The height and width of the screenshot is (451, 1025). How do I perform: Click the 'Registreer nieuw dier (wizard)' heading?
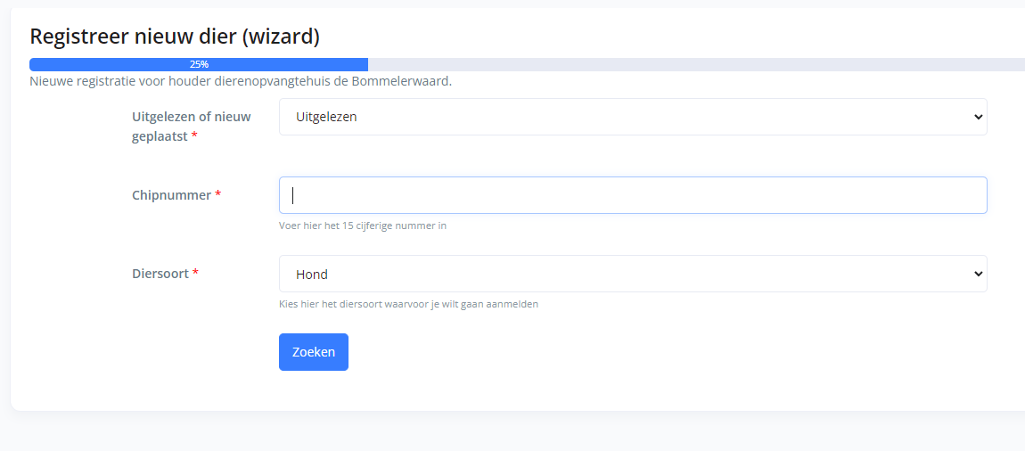[175, 37]
